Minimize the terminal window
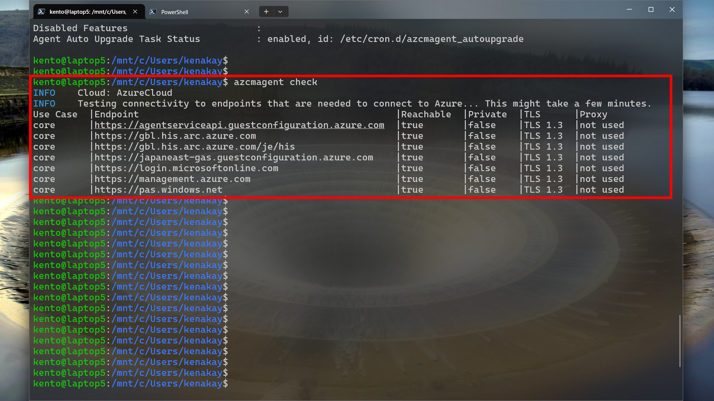This screenshot has height=401, width=714. coord(629,10)
